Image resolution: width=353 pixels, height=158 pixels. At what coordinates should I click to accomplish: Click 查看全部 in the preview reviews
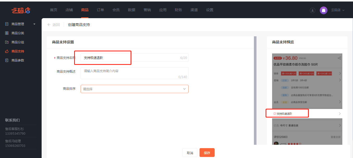tap(336, 137)
